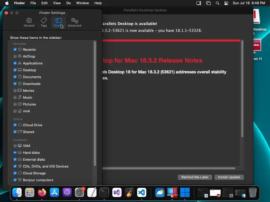The width and height of the screenshot is (270, 202).
Task: Enable VM4 computer under Locations
Action: (15, 146)
